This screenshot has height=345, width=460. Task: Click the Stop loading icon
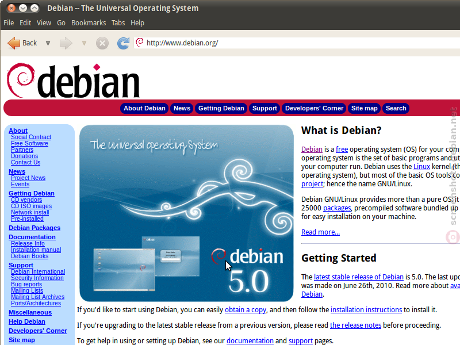coord(102,44)
